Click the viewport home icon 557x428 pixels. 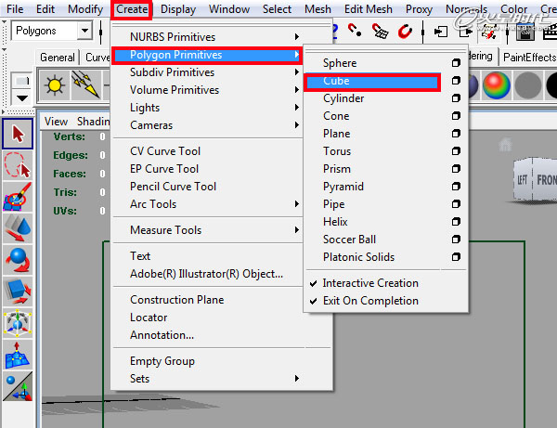505,144
